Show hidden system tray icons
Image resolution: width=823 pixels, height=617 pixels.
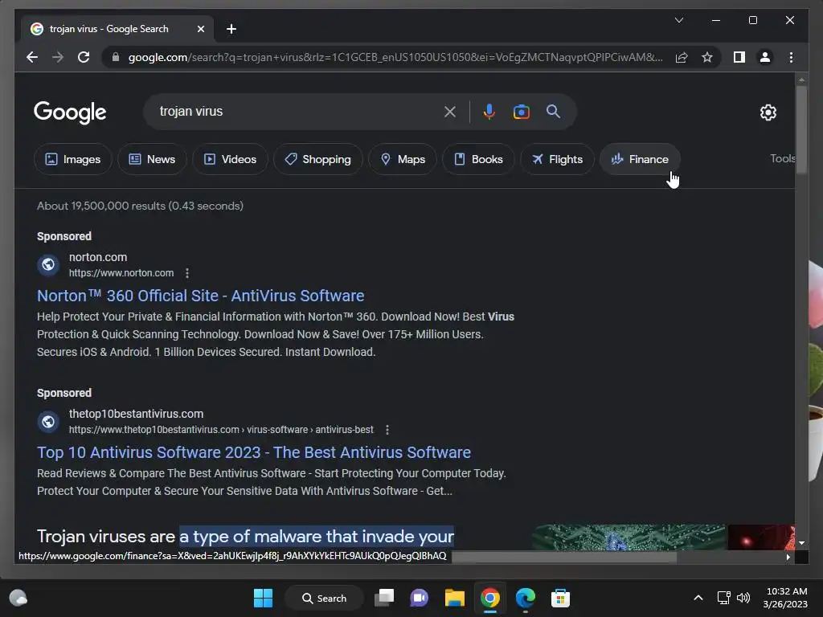click(x=698, y=598)
